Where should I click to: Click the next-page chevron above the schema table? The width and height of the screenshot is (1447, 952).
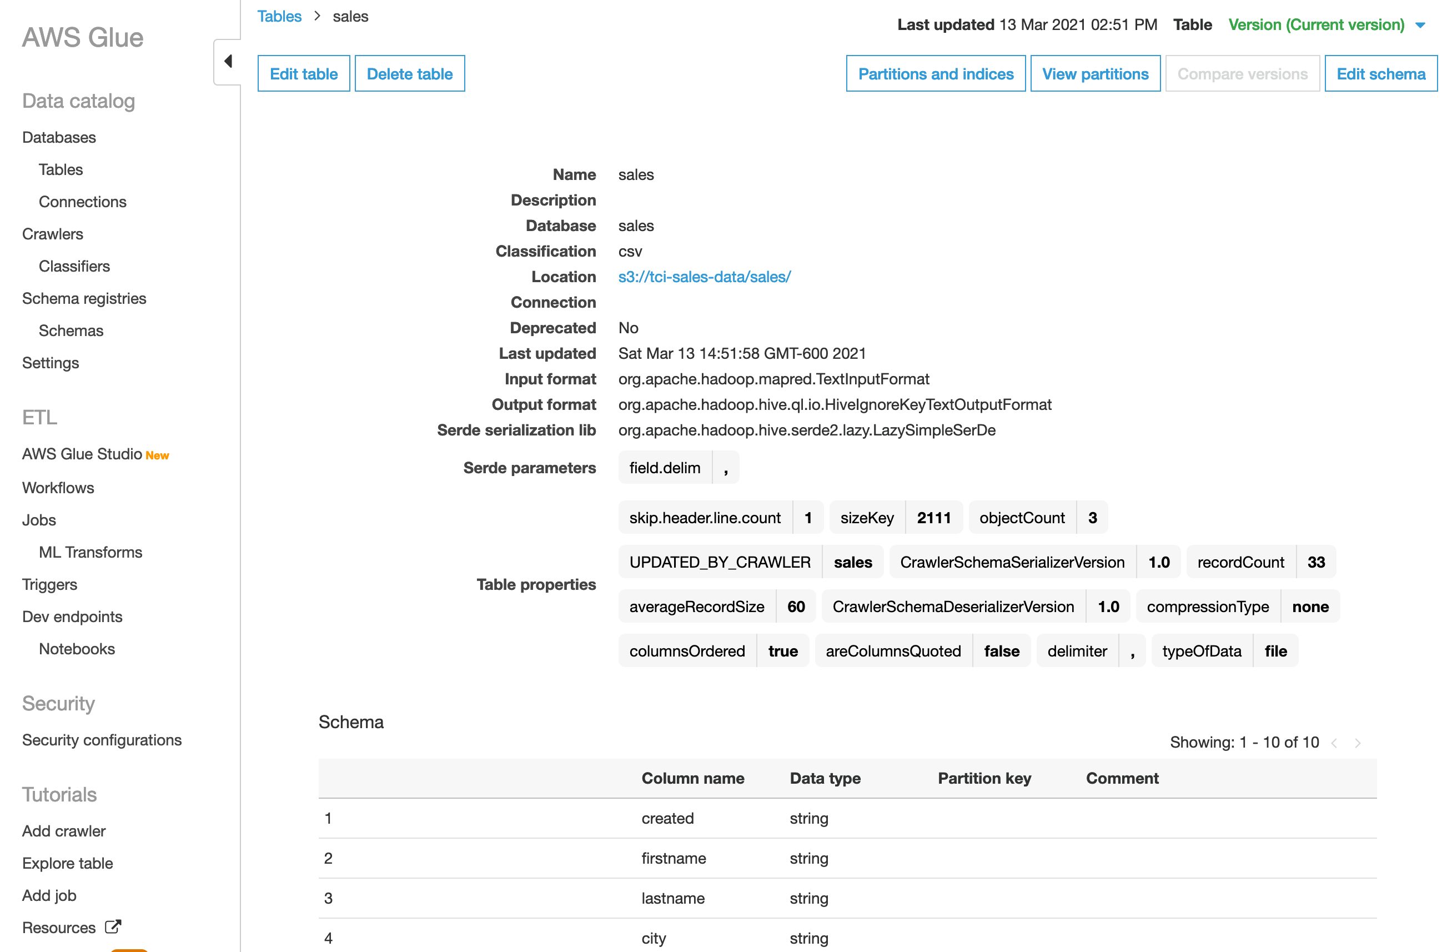pos(1358,742)
